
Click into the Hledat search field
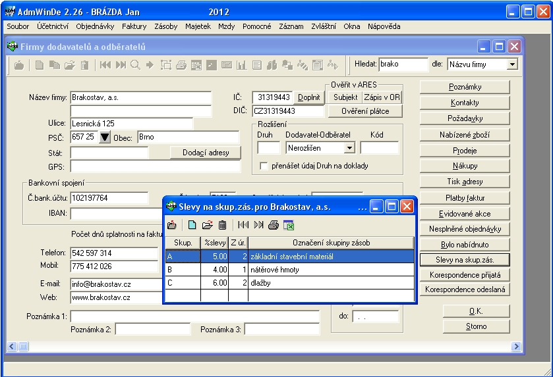coord(403,64)
